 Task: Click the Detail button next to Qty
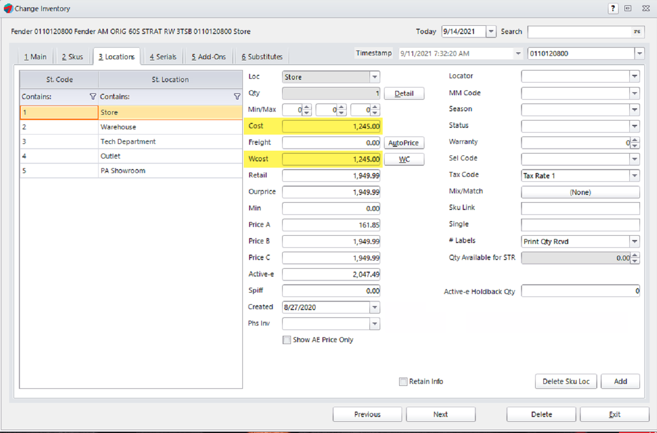click(404, 93)
